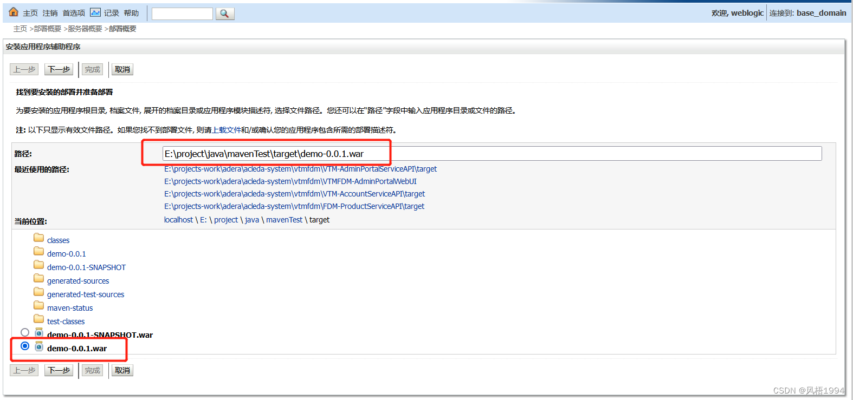Open the classes folder link
Image resolution: width=853 pixels, height=400 pixels.
click(x=58, y=240)
